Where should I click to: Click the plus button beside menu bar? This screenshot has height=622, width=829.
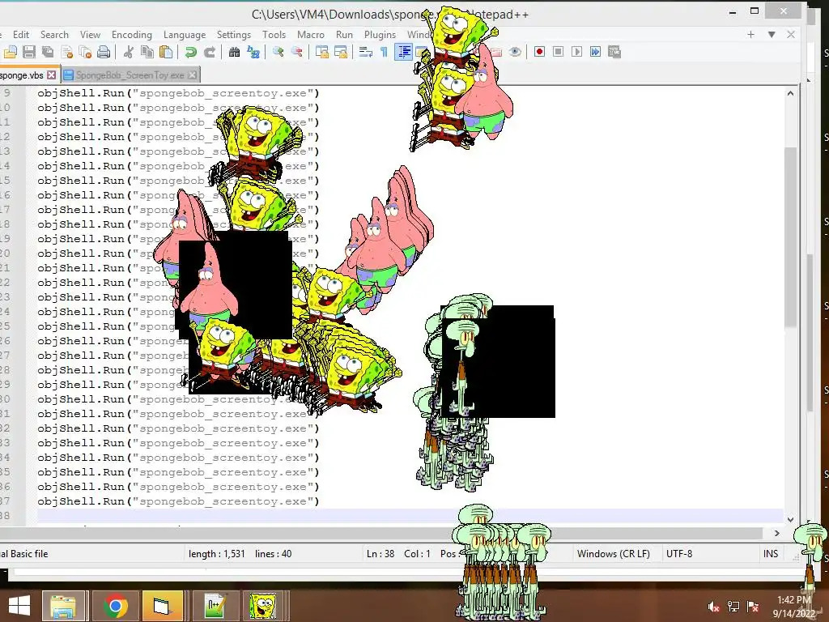tap(750, 34)
